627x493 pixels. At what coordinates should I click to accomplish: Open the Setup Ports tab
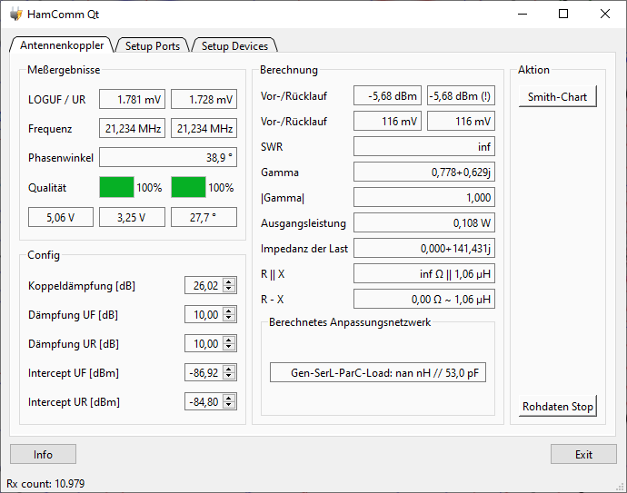(x=153, y=45)
